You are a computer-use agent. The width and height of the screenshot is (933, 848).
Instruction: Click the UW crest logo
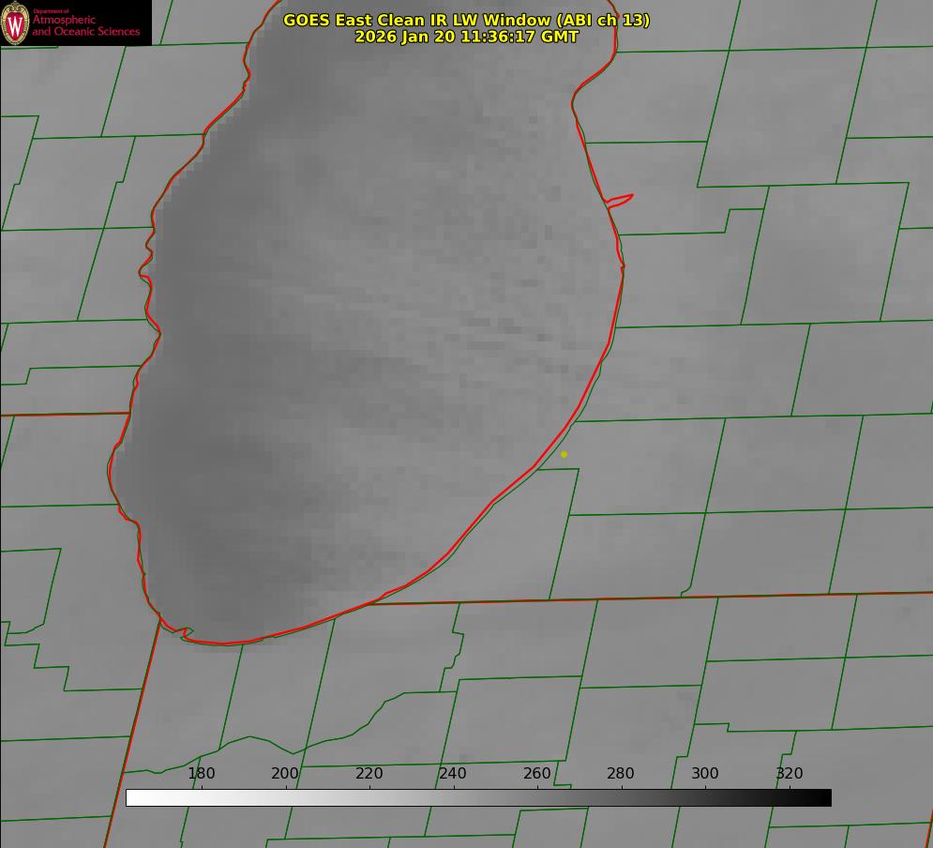click(15, 23)
